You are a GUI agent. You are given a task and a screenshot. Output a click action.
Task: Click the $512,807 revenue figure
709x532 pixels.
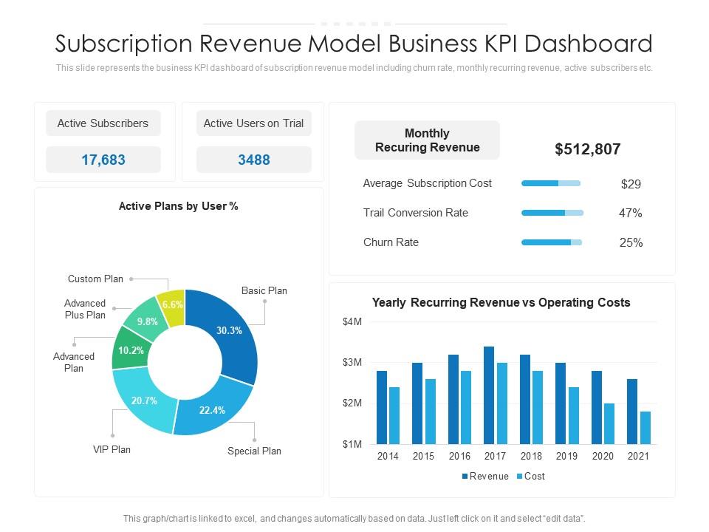point(587,149)
